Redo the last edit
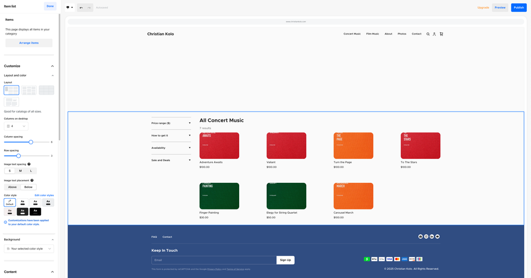The height and width of the screenshot is (278, 531). coord(89,7)
